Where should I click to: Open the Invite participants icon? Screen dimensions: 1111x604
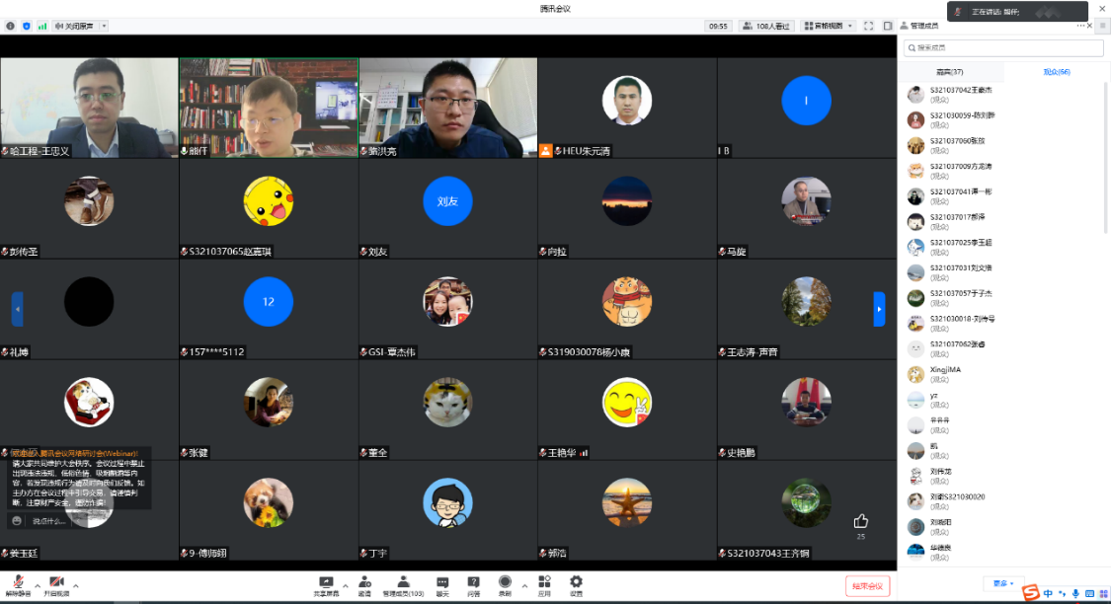(x=364, y=583)
